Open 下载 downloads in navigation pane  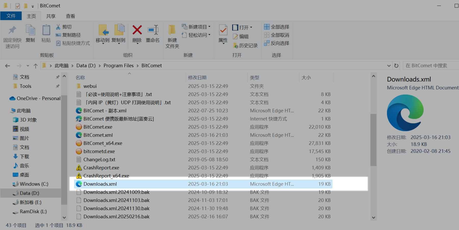(24, 156)
